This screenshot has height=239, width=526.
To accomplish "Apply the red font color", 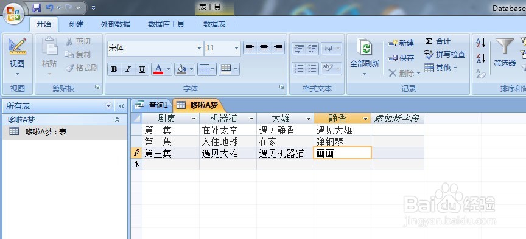I will (158, 69).
